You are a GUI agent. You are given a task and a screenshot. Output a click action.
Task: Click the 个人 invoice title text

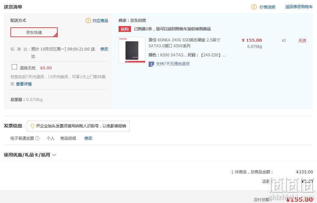50,138
